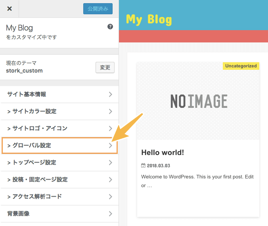Click the My Blog site title in preview
Screen dimensions: 268x226
[149, 19]
